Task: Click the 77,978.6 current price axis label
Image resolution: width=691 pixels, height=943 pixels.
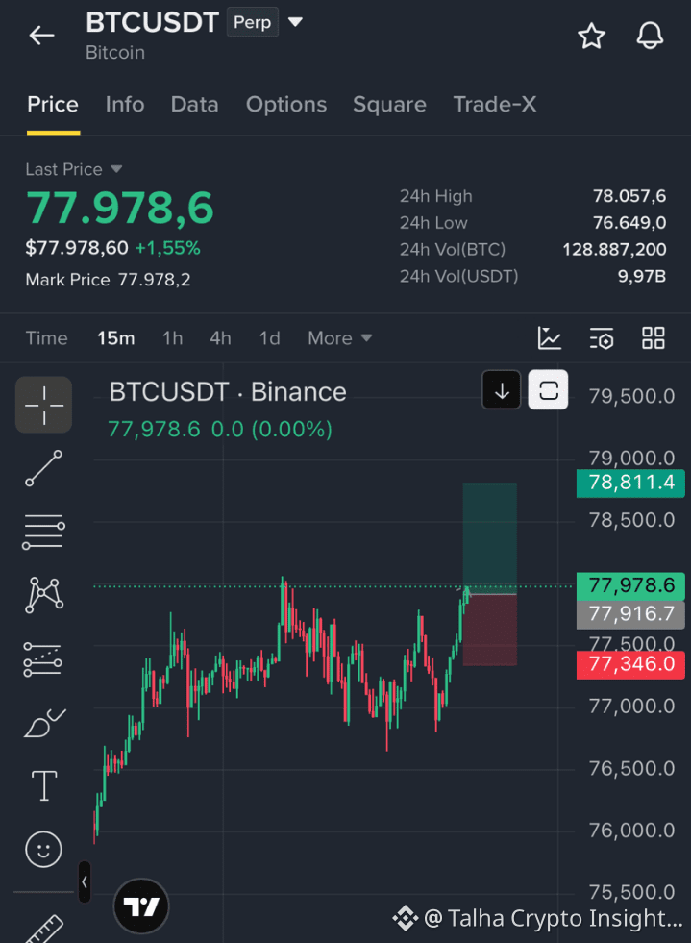Action: click(630, 585)
